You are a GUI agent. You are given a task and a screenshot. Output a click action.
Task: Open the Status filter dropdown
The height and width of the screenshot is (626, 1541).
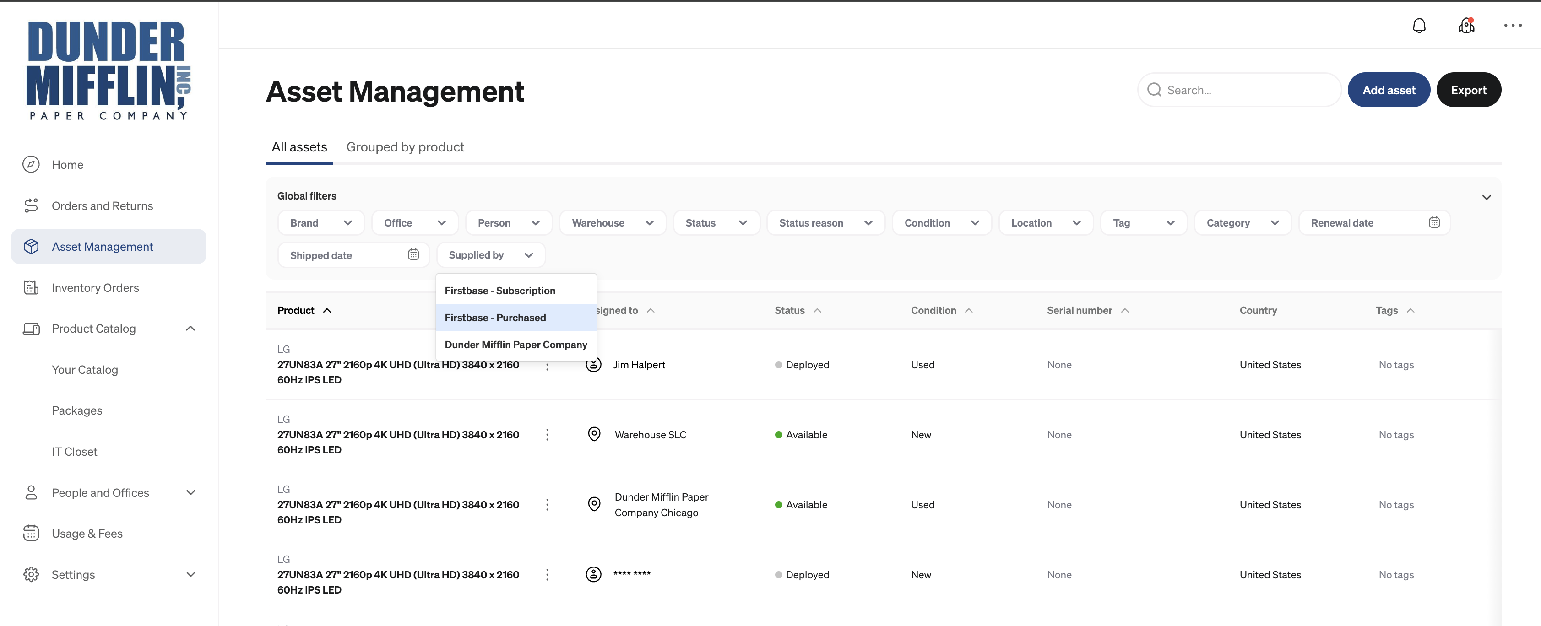click(x=716, y=222)
